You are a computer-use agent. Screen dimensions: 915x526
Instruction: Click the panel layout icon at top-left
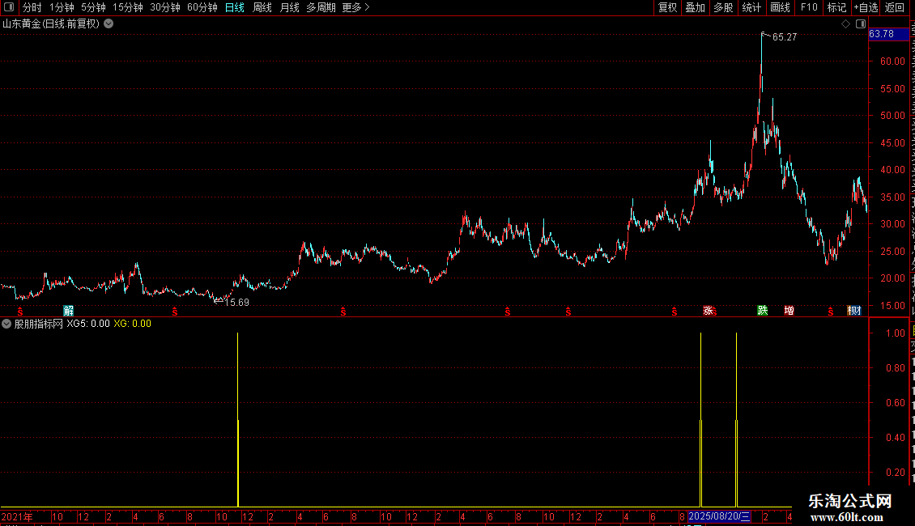pyautogui.click(x=9, y=7)
